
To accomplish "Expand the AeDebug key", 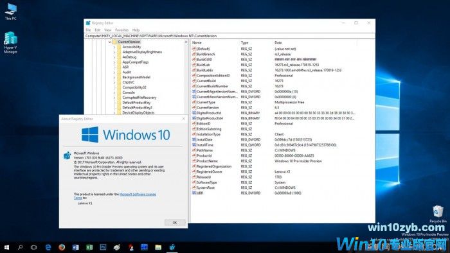I will point(114,57).
